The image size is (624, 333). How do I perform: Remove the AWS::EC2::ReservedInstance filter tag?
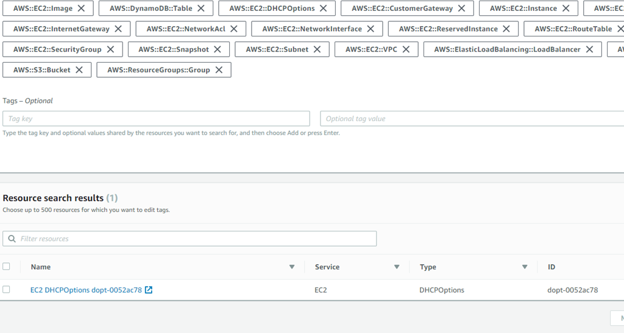506,29
